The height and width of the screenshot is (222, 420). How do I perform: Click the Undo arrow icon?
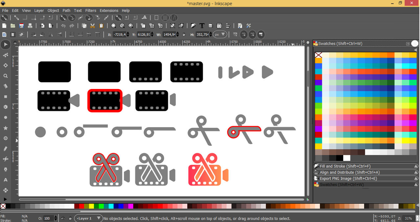[63, 26]
